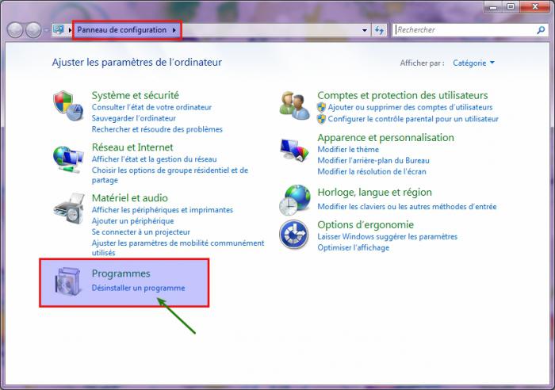Open the user accounts people icon

pyautogui.click(x=294, y=105)
